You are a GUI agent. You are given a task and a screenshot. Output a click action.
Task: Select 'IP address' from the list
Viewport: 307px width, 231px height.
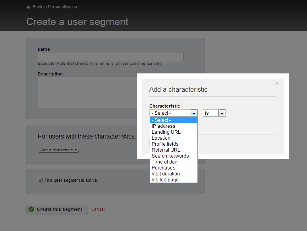coord(163,126)
